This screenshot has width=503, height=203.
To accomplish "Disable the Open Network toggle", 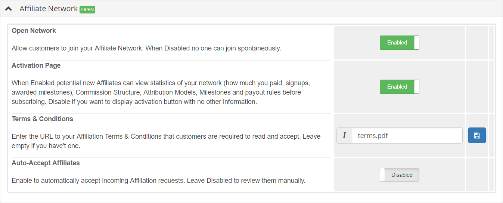I will point(400,43).
